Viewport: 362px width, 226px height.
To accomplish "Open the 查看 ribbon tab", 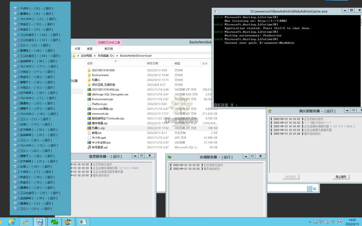I will coord(90,49).
